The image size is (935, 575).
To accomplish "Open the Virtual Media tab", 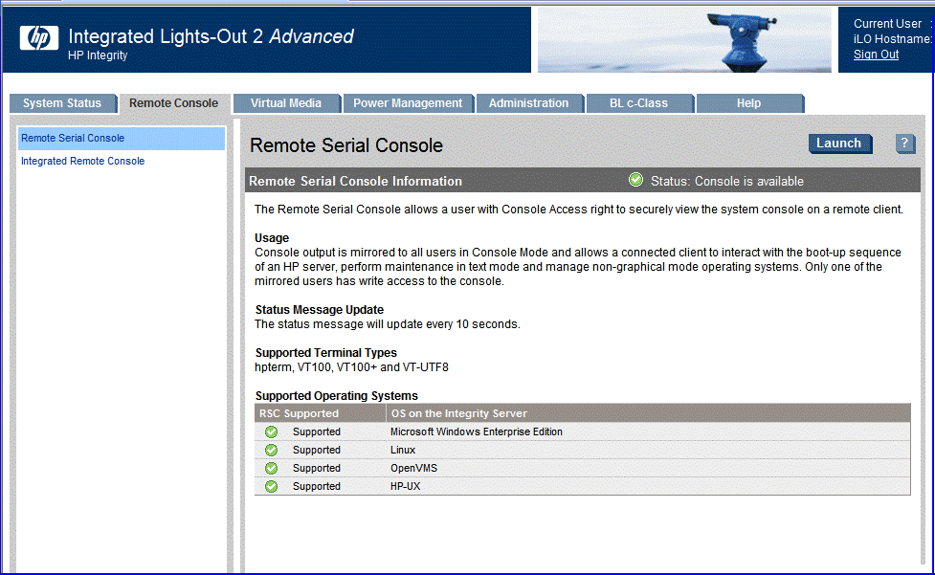I will (286, 103).
